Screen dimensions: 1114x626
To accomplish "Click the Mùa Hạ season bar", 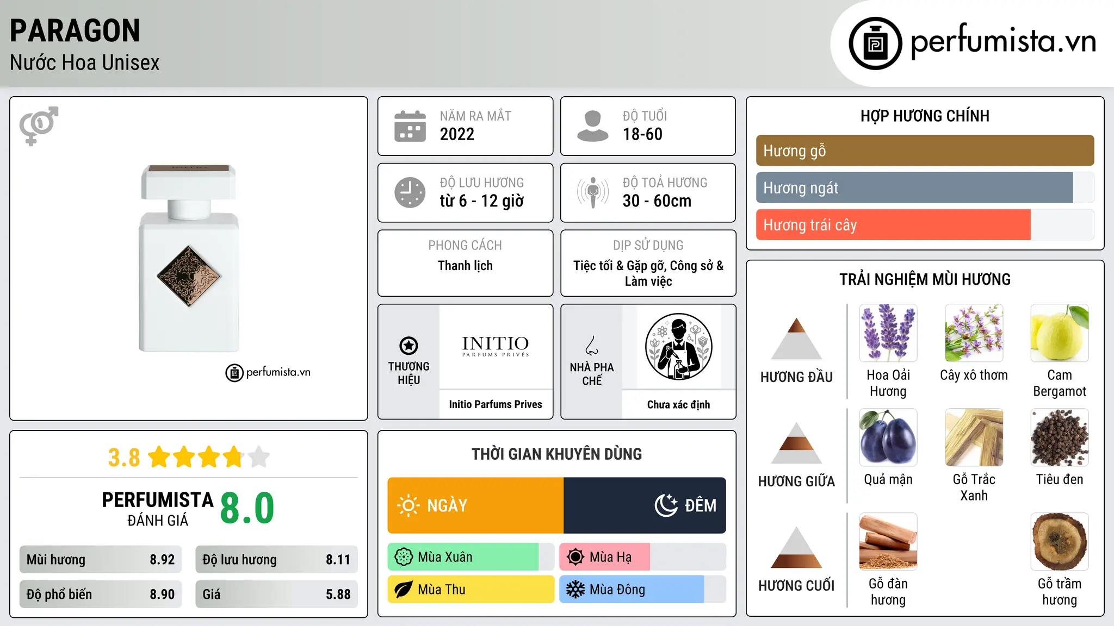I will pyautogui.click(x=642, y=557).
